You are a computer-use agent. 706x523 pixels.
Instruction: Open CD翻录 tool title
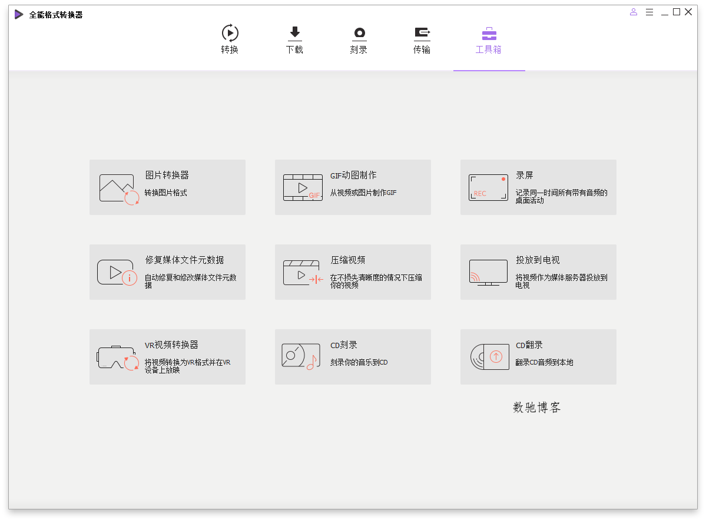529,345
